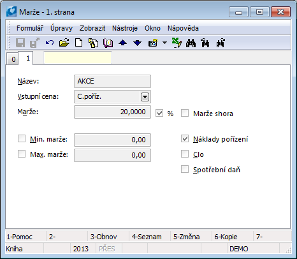Click the yellow field beside the tabs

point(78,57)
